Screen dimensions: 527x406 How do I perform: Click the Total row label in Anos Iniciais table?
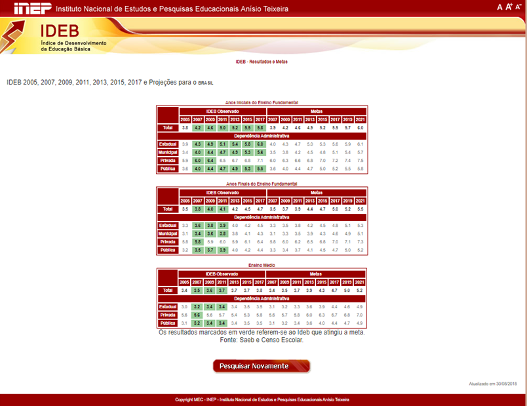168,128
